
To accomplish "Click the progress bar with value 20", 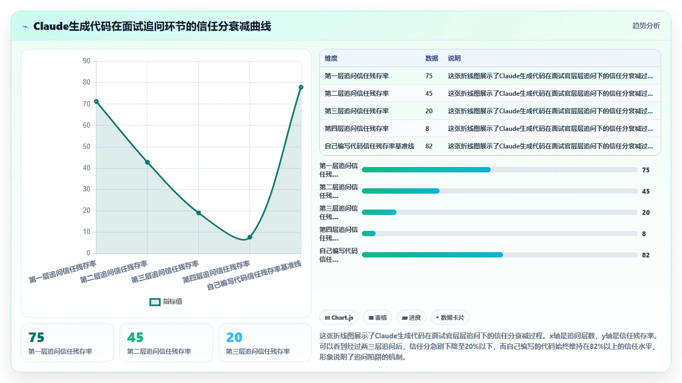I will [x=500, y=212].
